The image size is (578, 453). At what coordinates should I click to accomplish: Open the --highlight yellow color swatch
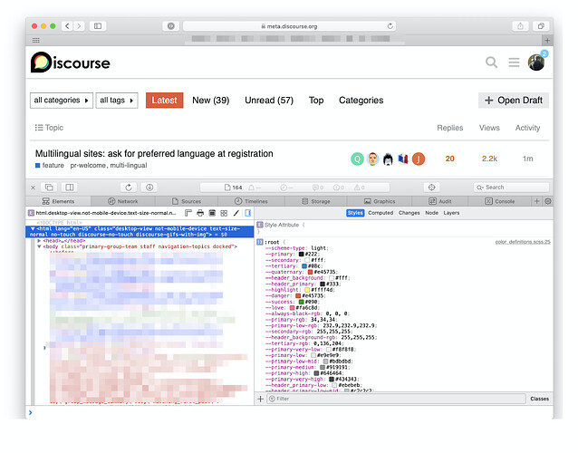pyautogui.click(x=307, y=290)
